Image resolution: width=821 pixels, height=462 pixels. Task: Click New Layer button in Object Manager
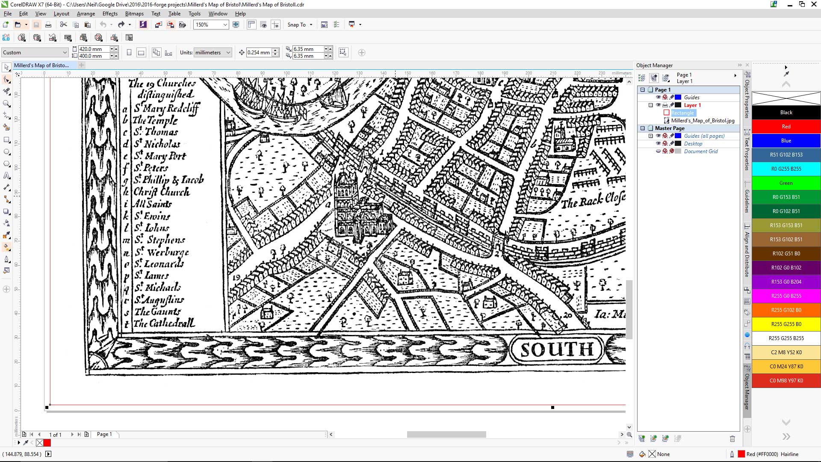pos(641,438)
